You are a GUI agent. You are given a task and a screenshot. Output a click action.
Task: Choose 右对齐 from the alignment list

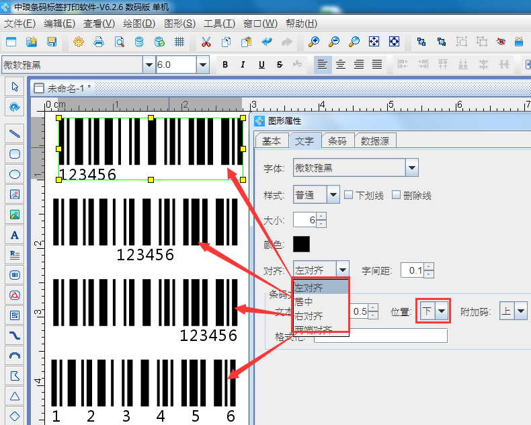point(309,315)
